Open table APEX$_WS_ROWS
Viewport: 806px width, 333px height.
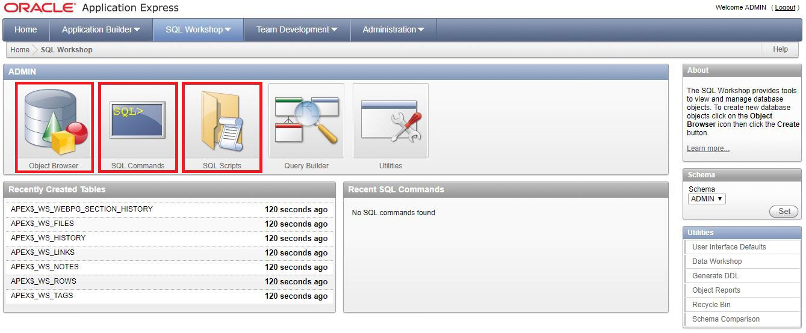[x=43, y=281]
